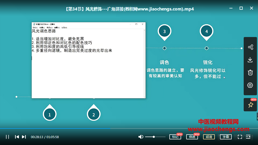Image resolution: width=258 pixels, height=145 pixels.
Task: Close the video player window
Action: 251,8
